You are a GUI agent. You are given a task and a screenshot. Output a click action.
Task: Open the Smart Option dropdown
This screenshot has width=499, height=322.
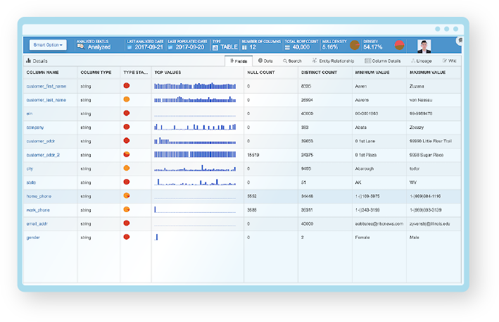(x=48, y=45)
